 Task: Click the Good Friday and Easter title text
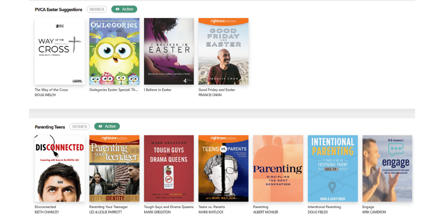[x=217, y=90]
